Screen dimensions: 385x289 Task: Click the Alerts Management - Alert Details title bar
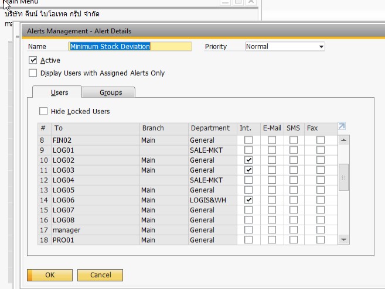click(203, 31)
